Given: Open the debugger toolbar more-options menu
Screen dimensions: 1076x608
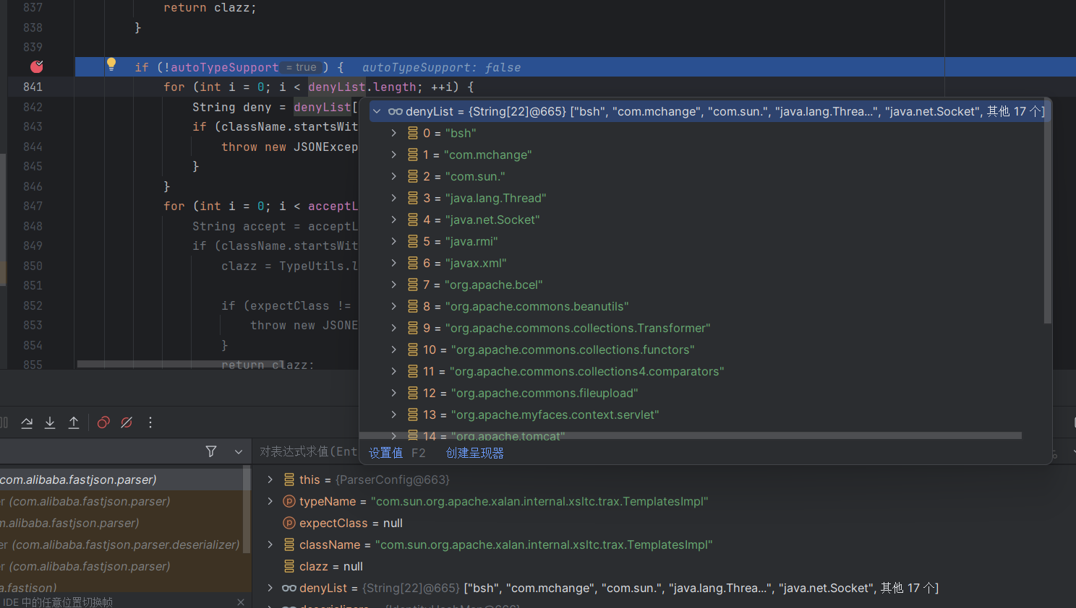Looking at the screenshot, I should pyautogui.click(x=150, y=422).
